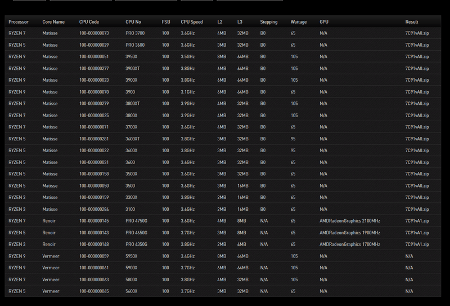Viewport: 450px width, 306px height.
Task: Select CPU code 100-000000284
Action: click(x=94, y=209)
